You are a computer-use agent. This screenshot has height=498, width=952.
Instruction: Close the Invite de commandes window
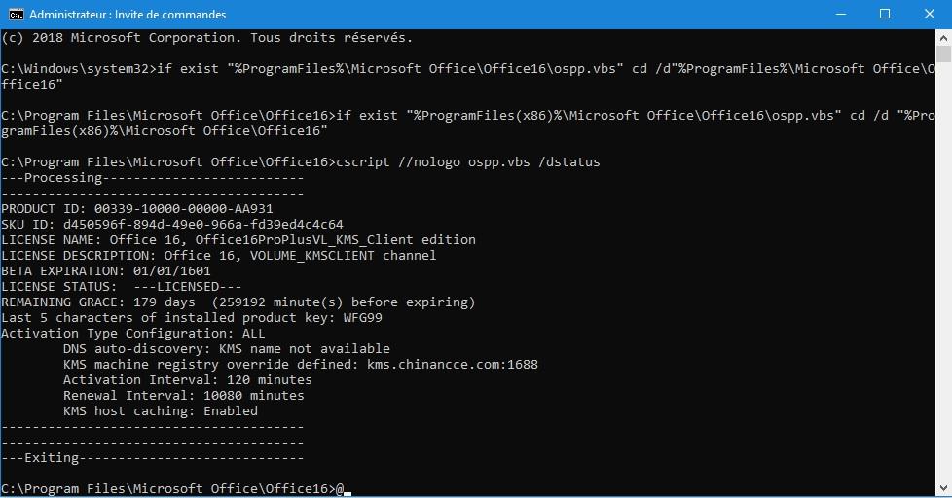click(929, 14)
